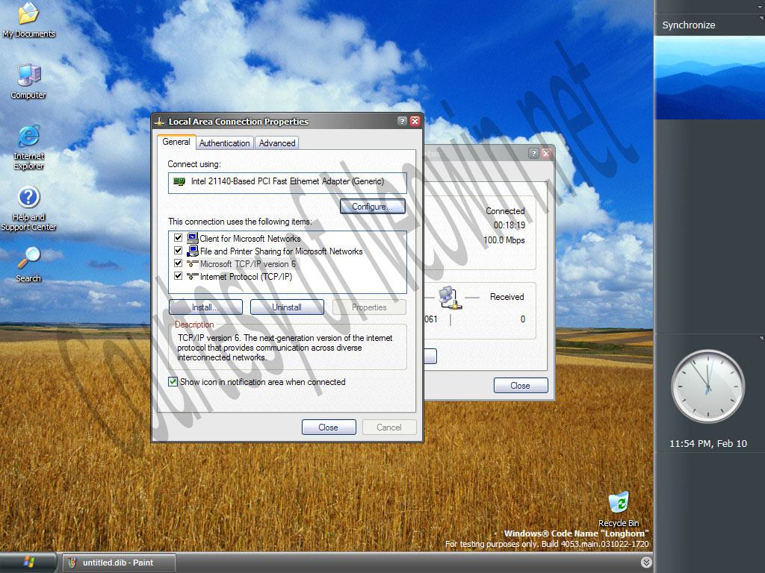Click the File and Printer Sharing icon
The width and height of the screenshot is (765, 573).
click(x=192, y=251)
